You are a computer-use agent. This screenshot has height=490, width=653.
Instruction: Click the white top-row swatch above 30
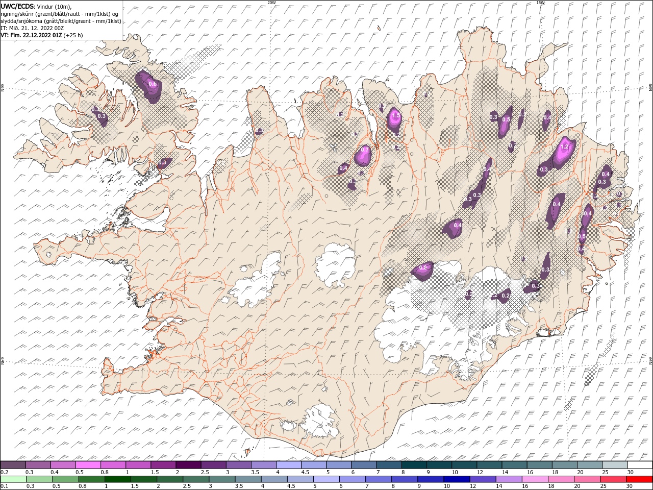(x=640, y=465)
